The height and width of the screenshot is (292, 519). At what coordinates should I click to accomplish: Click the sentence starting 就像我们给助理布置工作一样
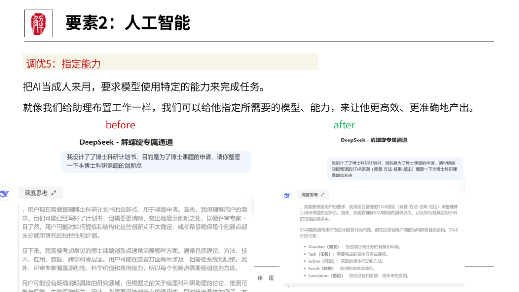[249, 107]
